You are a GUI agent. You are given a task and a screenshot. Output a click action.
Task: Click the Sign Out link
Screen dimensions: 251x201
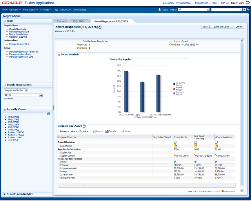click(225, 3)
